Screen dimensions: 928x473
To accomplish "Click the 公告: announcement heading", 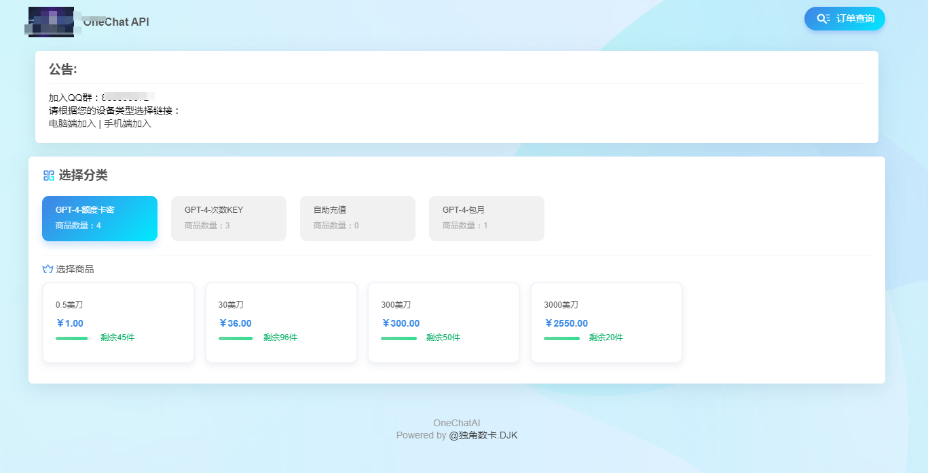I will point(63,69).
